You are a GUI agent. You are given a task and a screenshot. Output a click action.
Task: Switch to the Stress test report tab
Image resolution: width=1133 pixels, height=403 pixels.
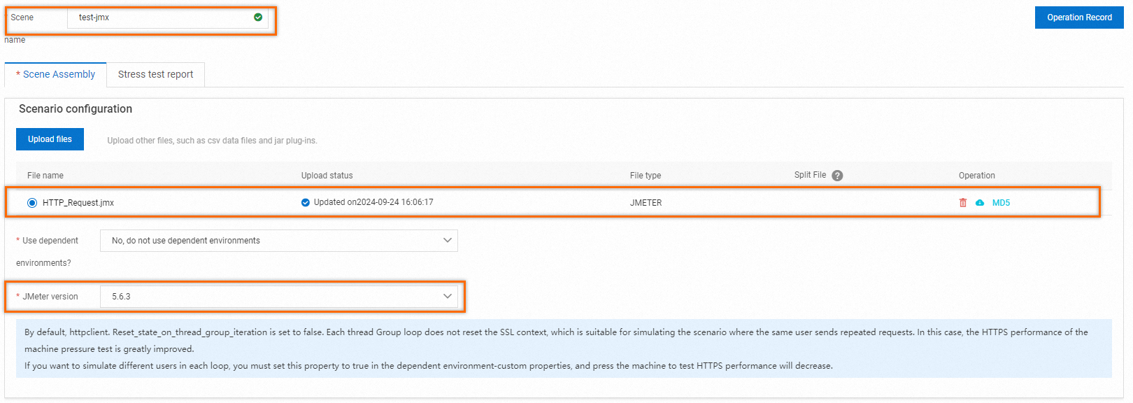[x=155, y=74]
